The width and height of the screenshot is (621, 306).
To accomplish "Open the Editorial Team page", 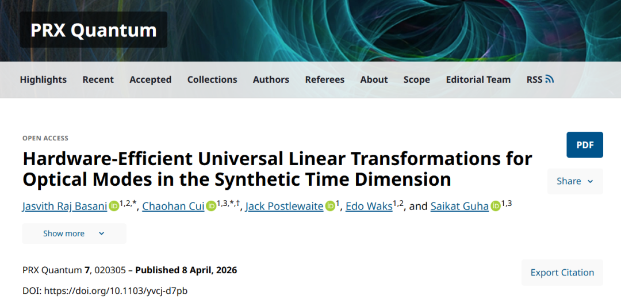I will point(478,79).
